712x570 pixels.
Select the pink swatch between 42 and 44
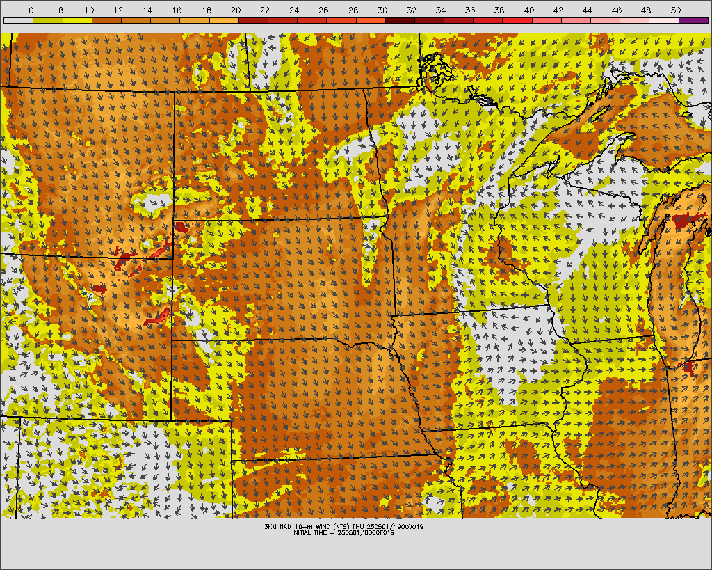click(x=576, y=20)
